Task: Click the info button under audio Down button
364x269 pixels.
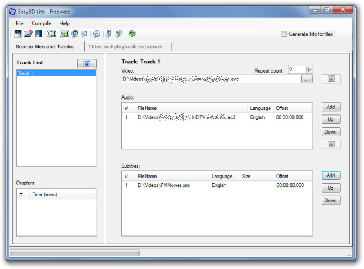Action: 331,145
